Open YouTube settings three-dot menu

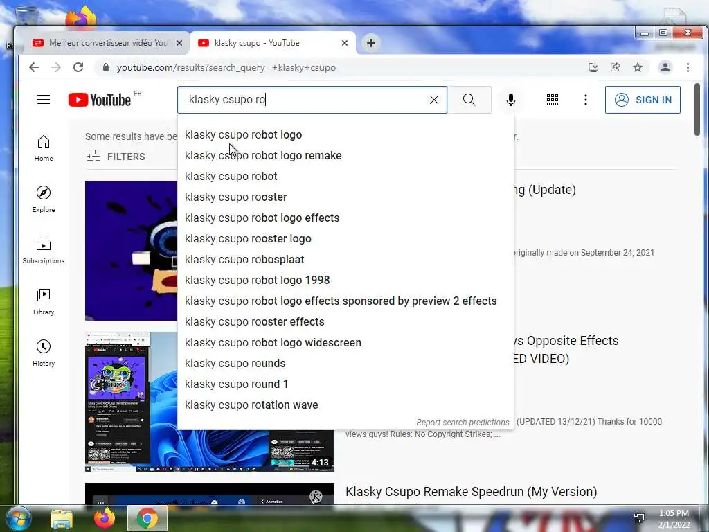pyautogui.click(x=586, y=100)
